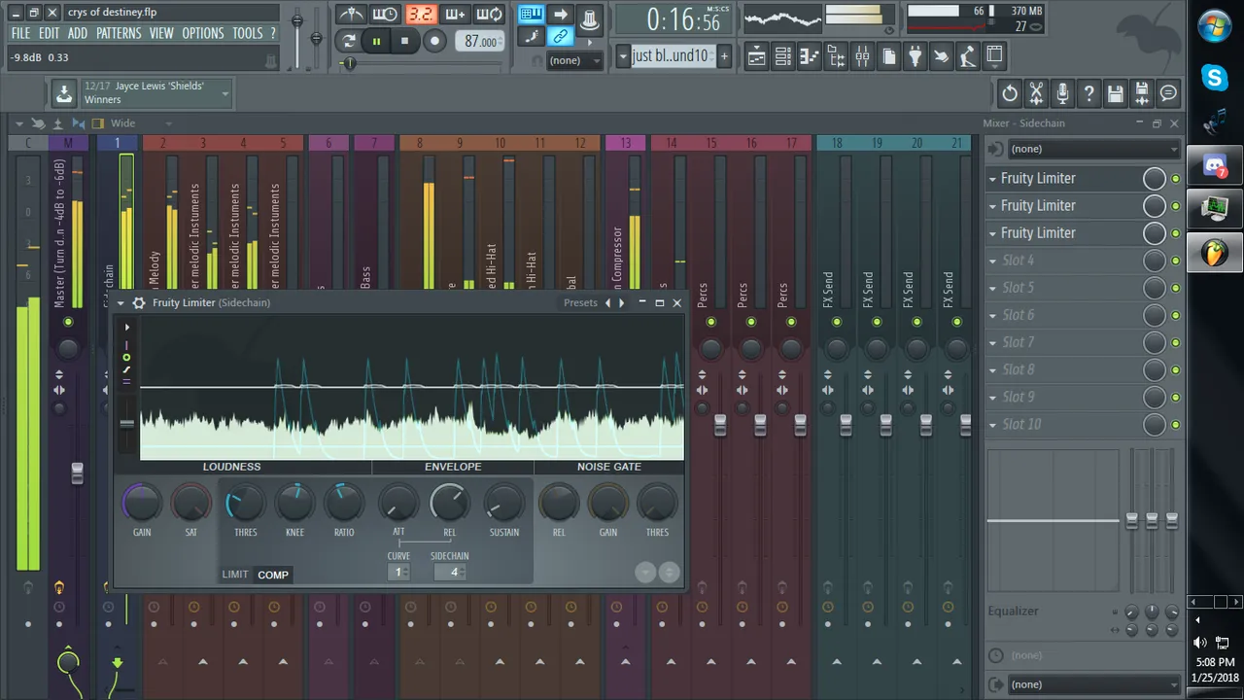Viewport: 1244px width, 700px height.
Task: Click Fruity Limiter ceiling slider handle
Action: tap(126, 424)
